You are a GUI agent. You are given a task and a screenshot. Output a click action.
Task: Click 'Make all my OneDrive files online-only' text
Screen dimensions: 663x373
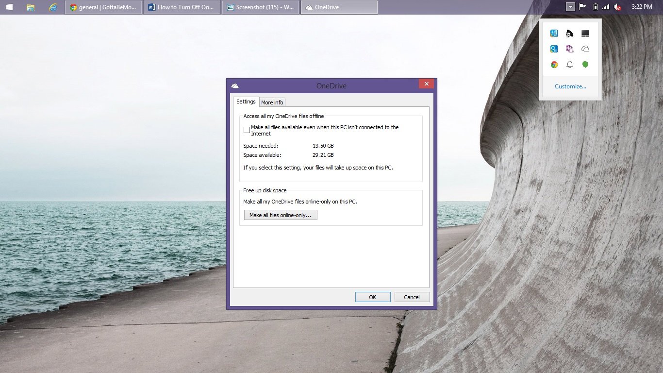coord(300,202)
